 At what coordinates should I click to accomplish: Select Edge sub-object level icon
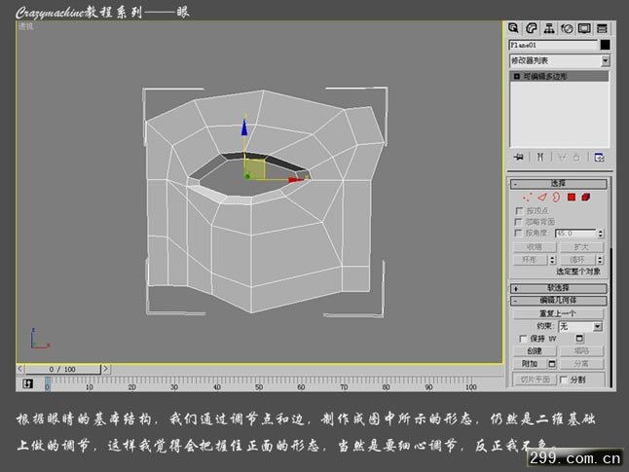(x=542, y=197)
